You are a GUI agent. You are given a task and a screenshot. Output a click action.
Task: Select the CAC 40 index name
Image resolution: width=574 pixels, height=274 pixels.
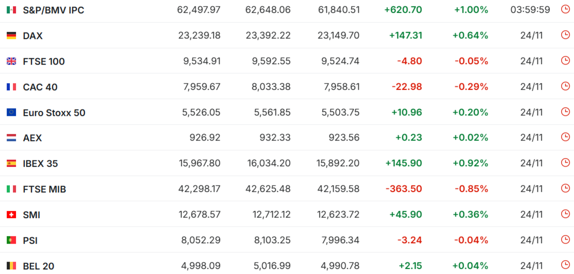click(40, 87)
